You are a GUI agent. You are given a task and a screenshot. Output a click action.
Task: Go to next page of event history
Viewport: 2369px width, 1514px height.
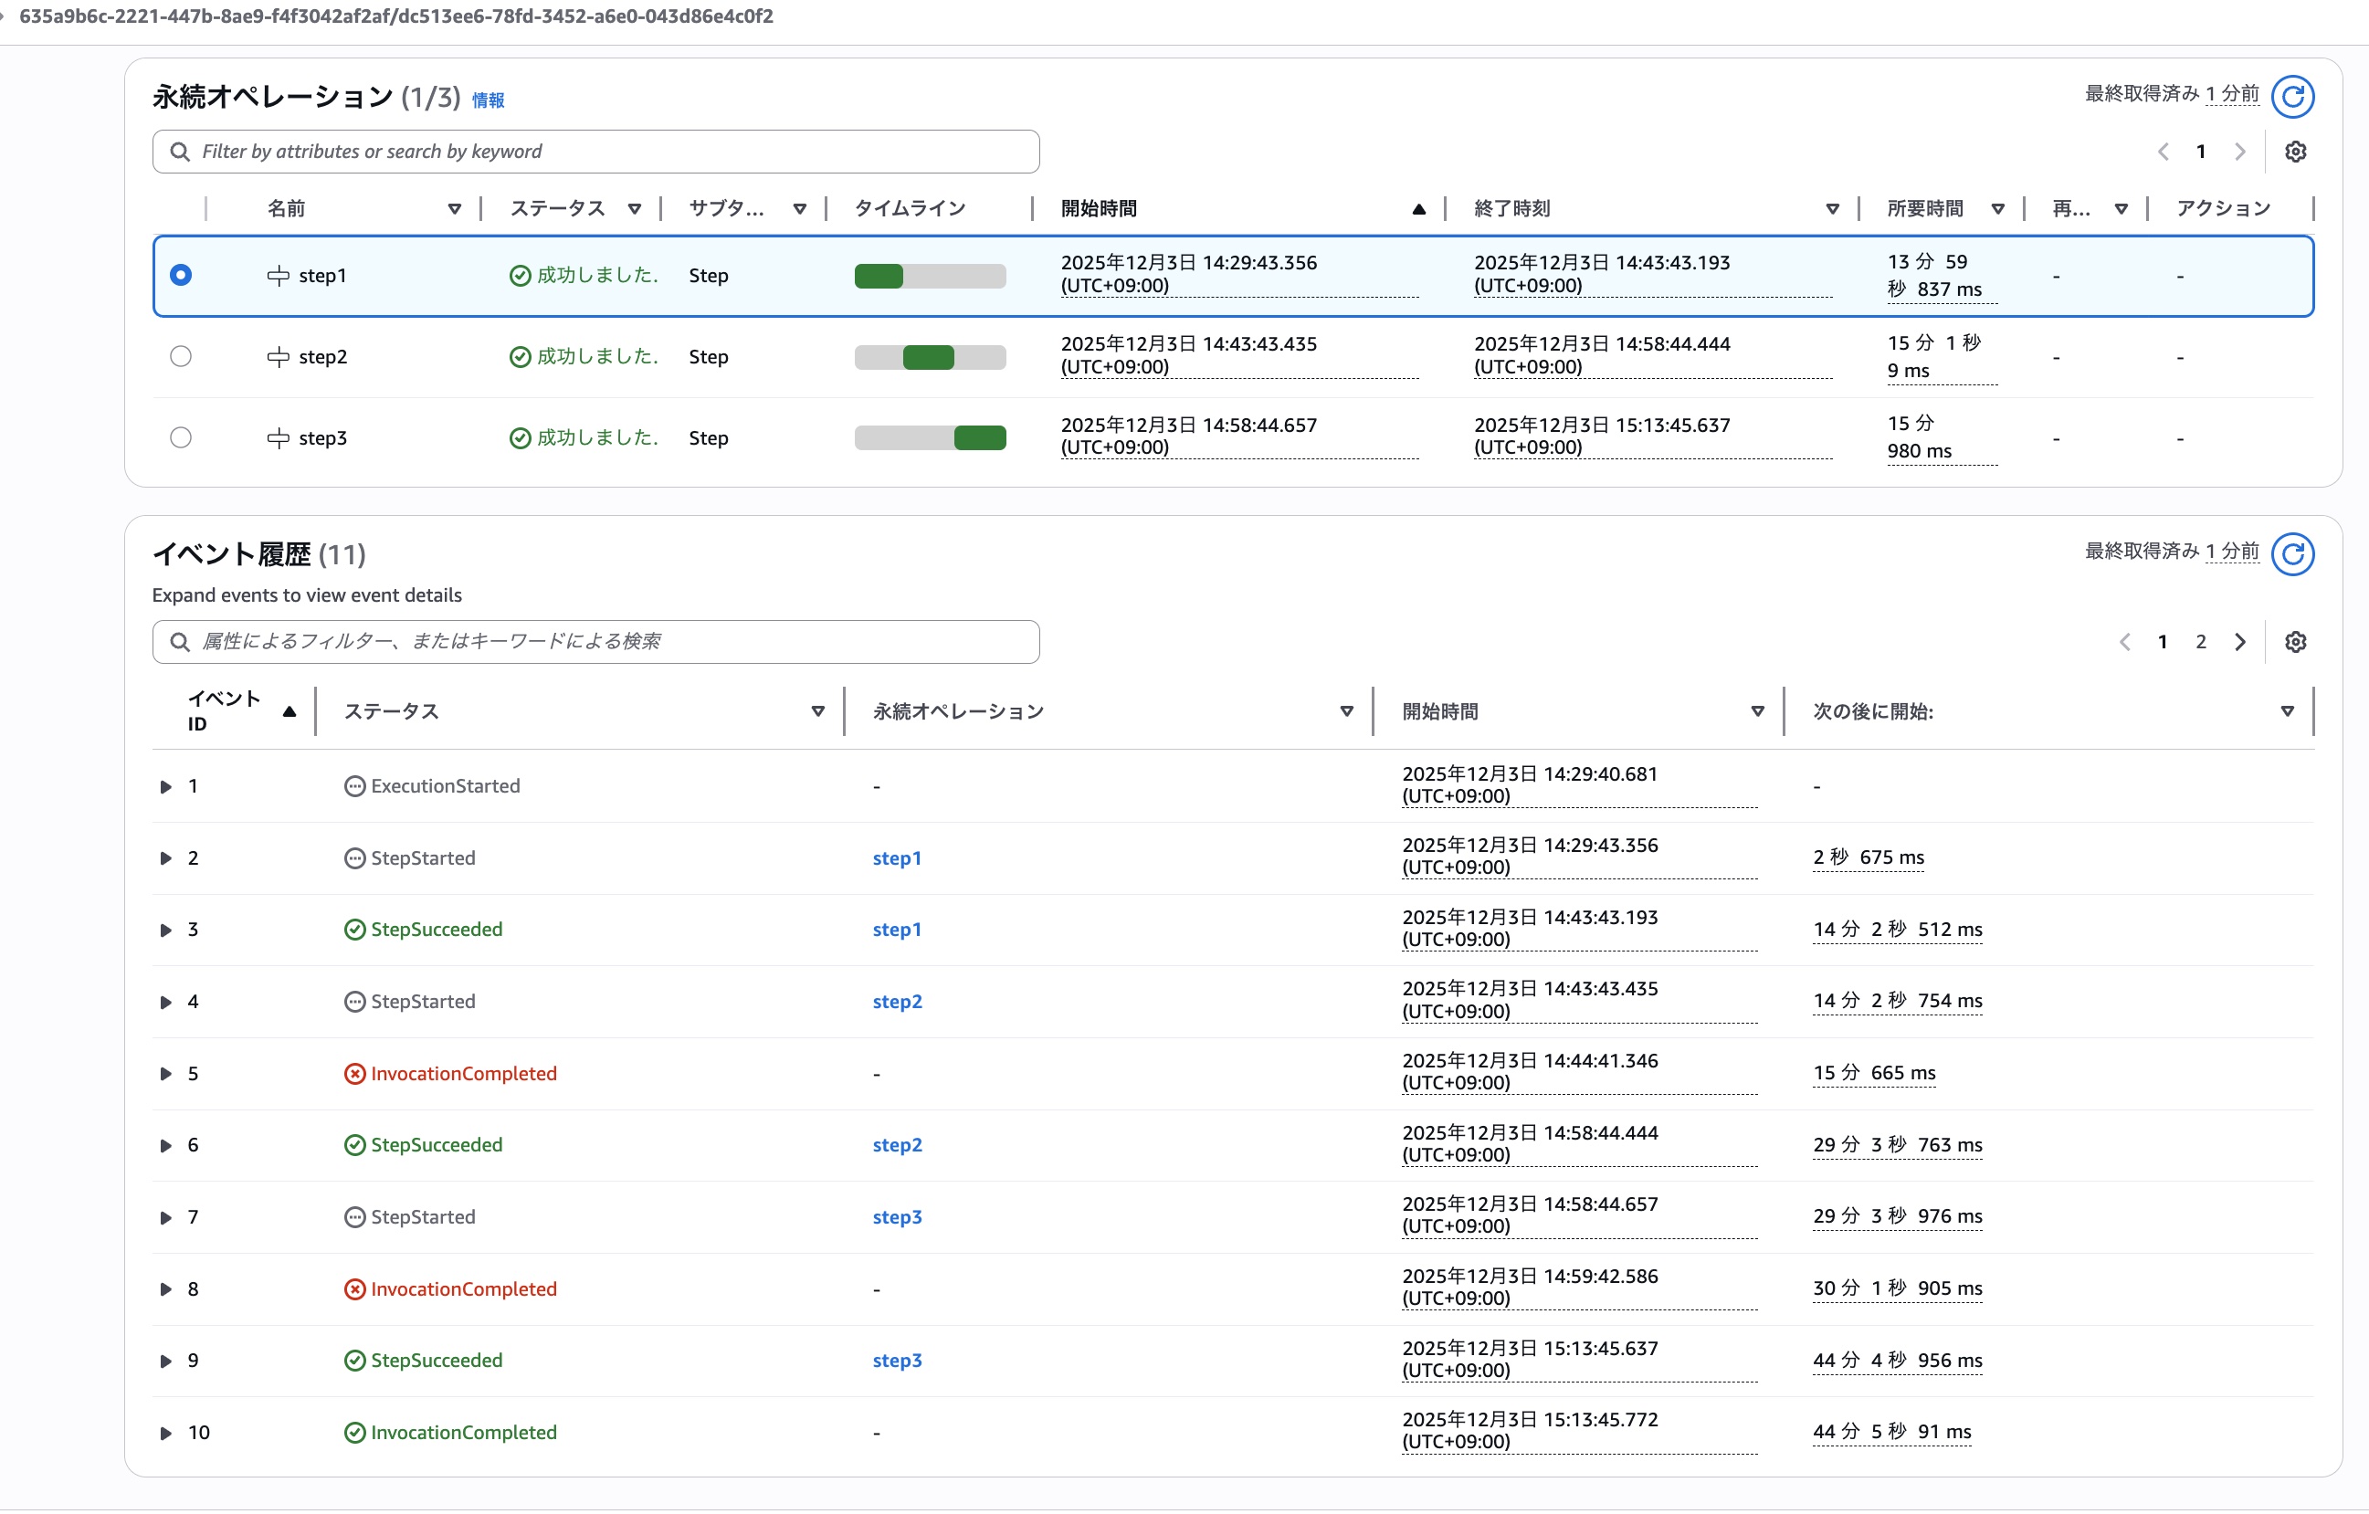pos(2239,642)
